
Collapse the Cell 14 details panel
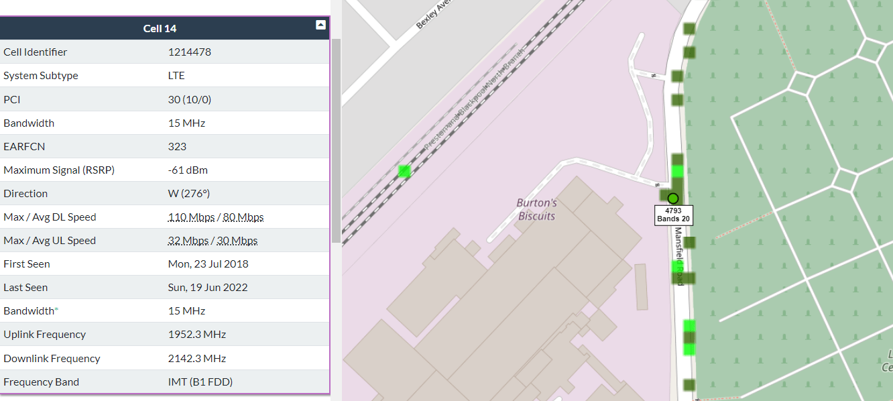[x=321, y=24]
